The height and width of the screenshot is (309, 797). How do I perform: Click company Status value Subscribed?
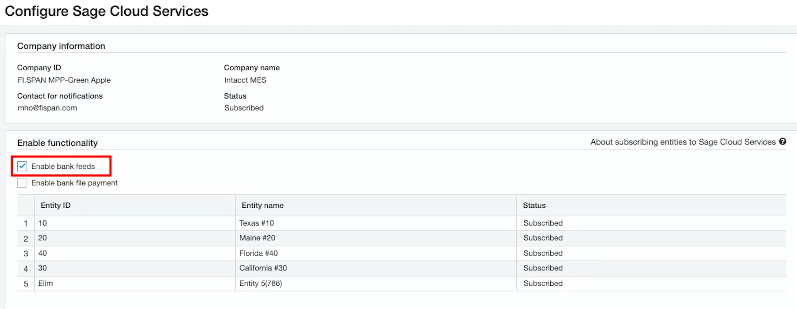[x=244, y=108]
